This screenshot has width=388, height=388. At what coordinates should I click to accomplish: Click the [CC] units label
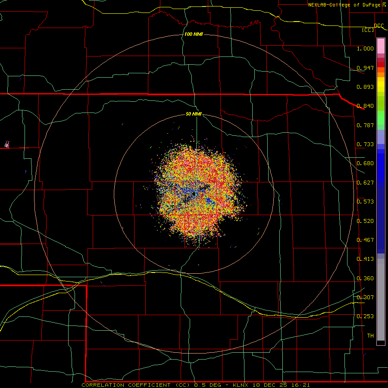368,30
